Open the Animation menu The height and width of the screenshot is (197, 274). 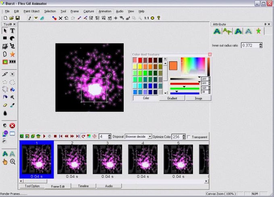click(105, 11)
